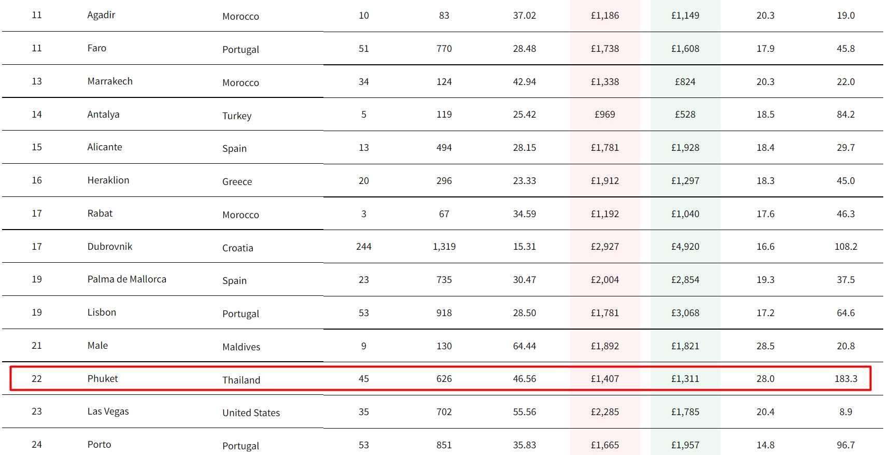The width and height of the screenshot is (890, 455).
Task: Select Lisbon in the city column
Action: (102, 312)
